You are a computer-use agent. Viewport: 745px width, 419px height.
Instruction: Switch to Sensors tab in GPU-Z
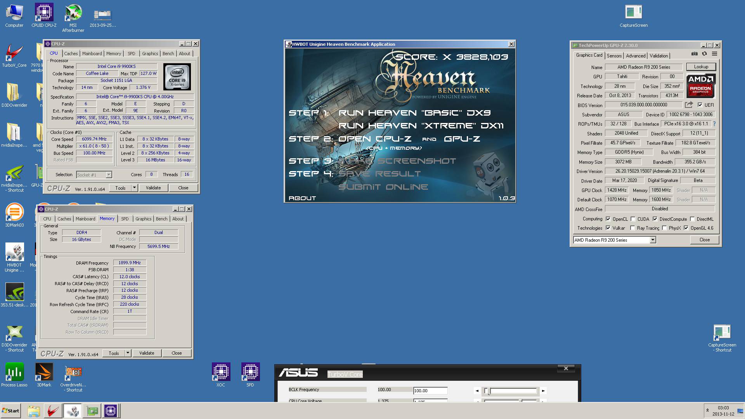coord(614,56)
